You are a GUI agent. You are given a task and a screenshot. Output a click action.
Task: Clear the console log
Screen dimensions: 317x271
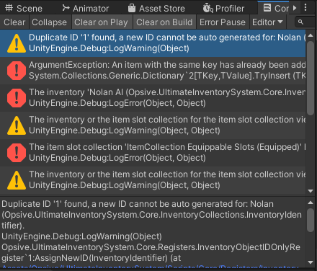tap(14, 22)
